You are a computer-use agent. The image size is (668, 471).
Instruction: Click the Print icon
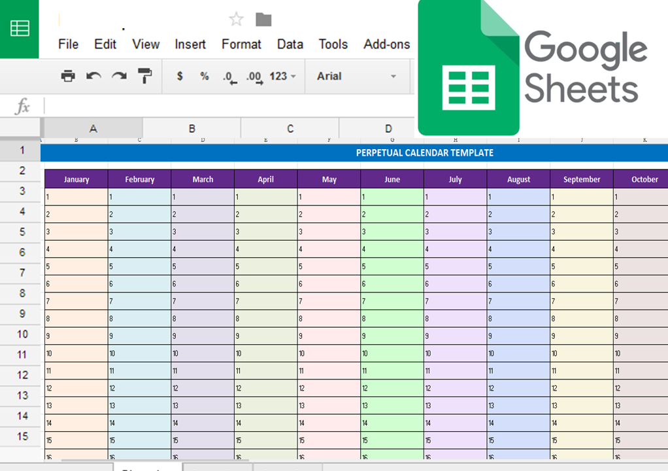(68, 76)
